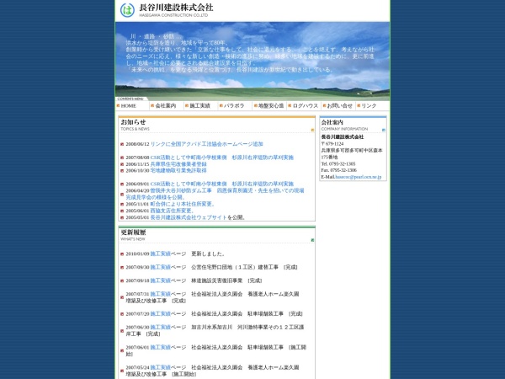Open 施工実績 link in 2007/06/01 entry

tap(161, 347)
